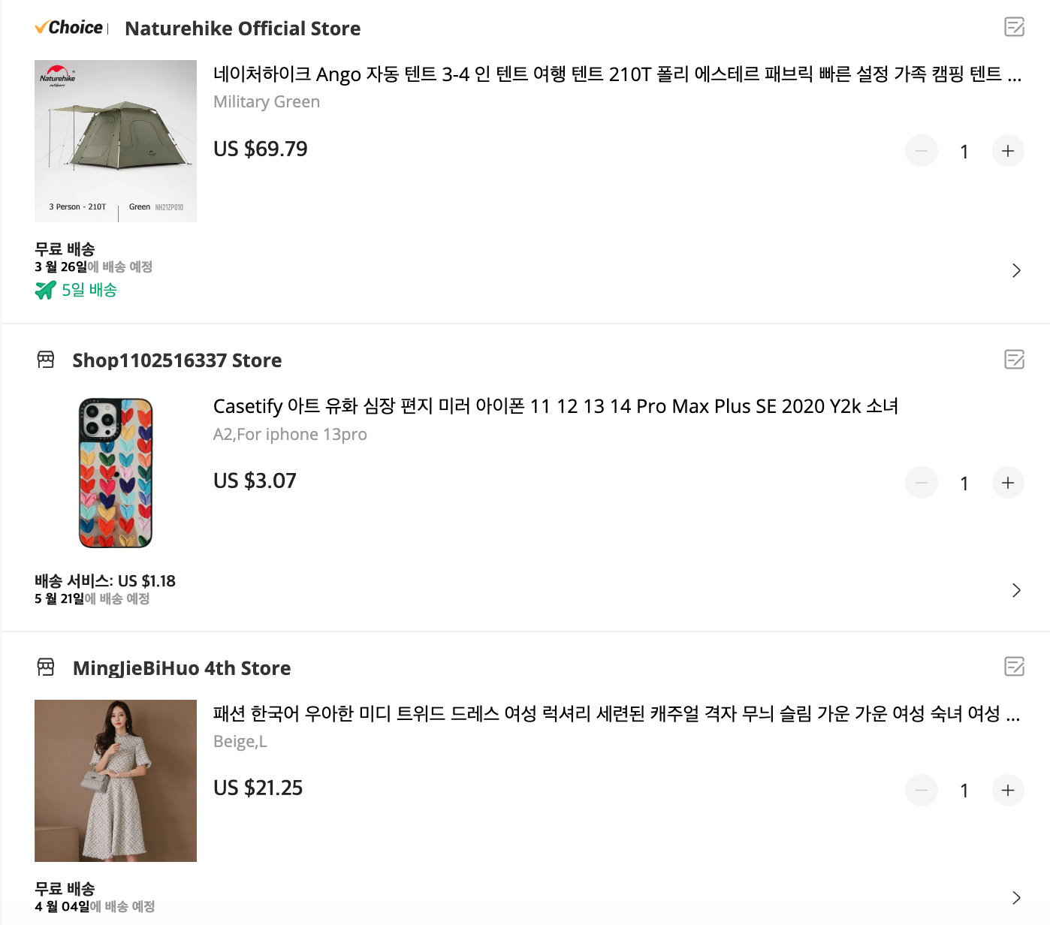Select the storefront icon beside Shop1102516337 Store
This screenshot has height=925, width=1050.
pyautogui.click(x=46, y=360)
